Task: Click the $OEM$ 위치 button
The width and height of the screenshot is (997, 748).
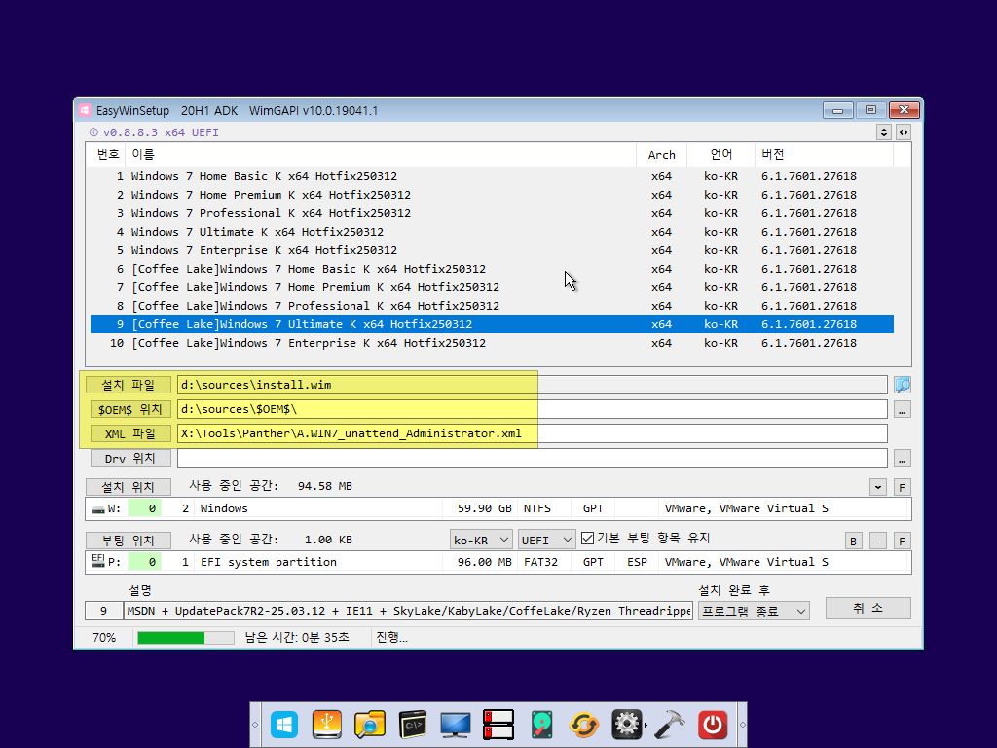Action: click(129, 409)
